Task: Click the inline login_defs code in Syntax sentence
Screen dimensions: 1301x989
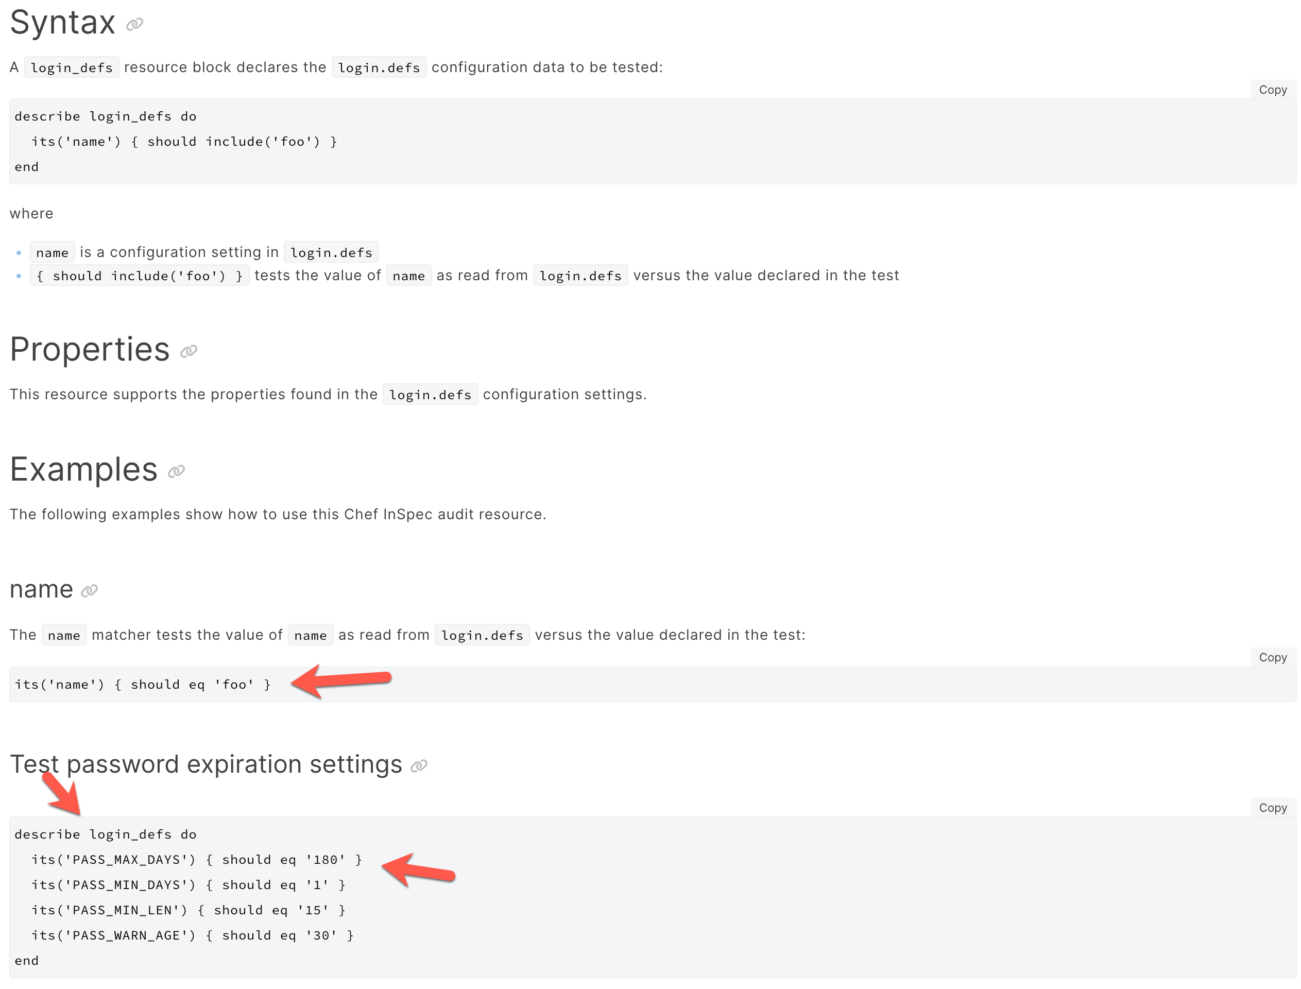Action: (x=72, y=67)
